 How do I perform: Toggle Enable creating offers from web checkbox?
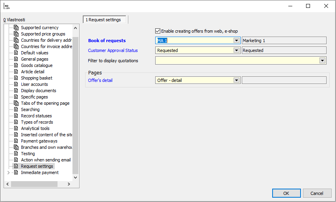click(x=158, y=31)
